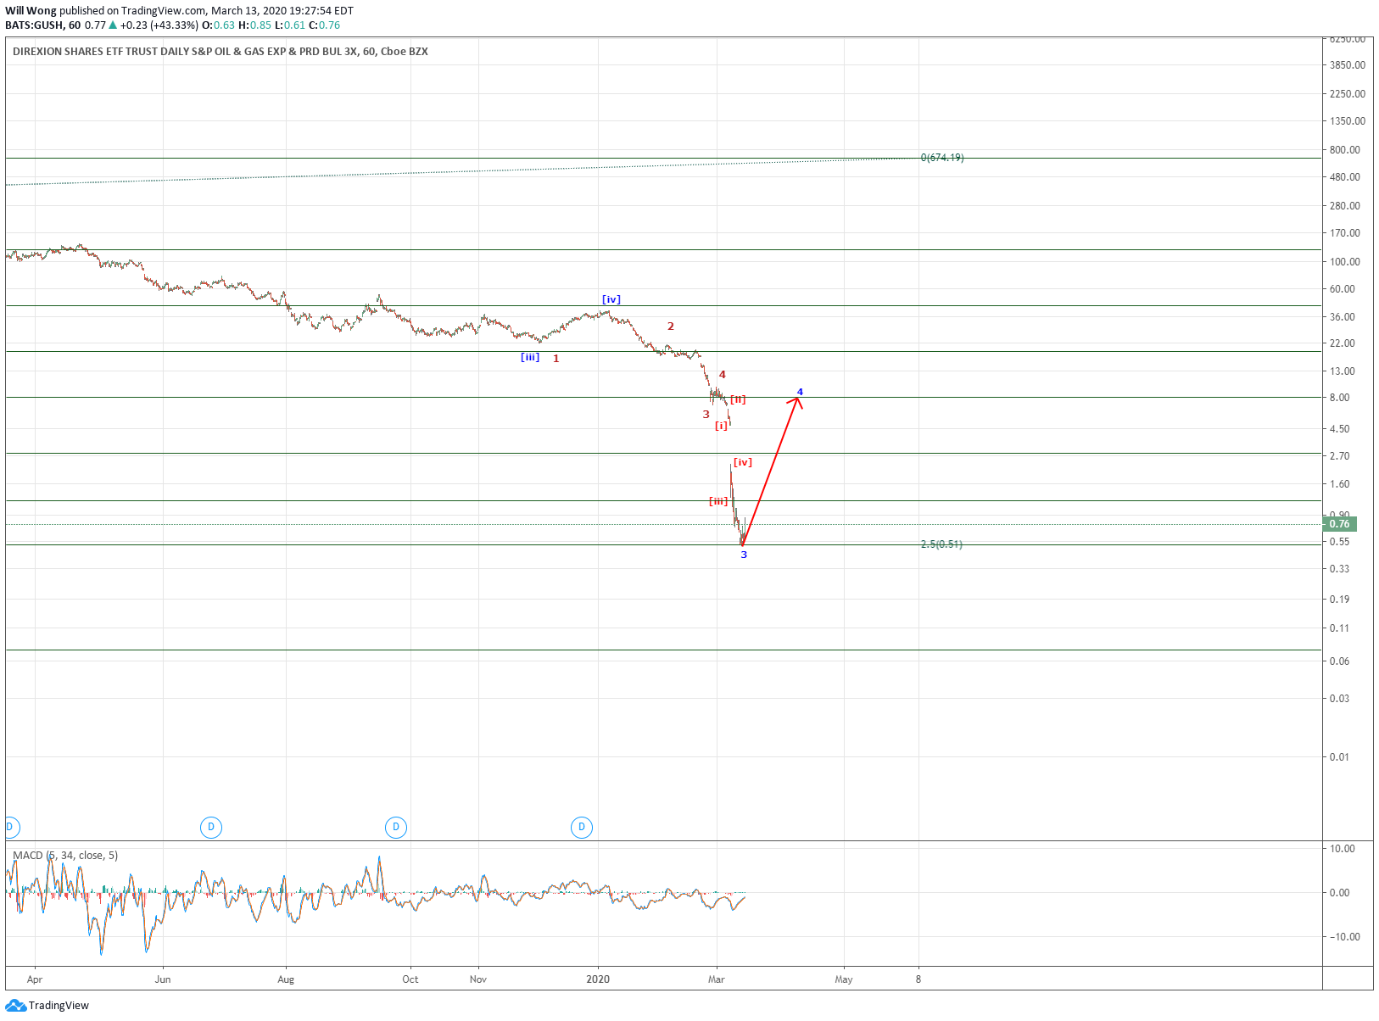
Task: Click the May label on the time axis
Action: [x=844, y=979]
